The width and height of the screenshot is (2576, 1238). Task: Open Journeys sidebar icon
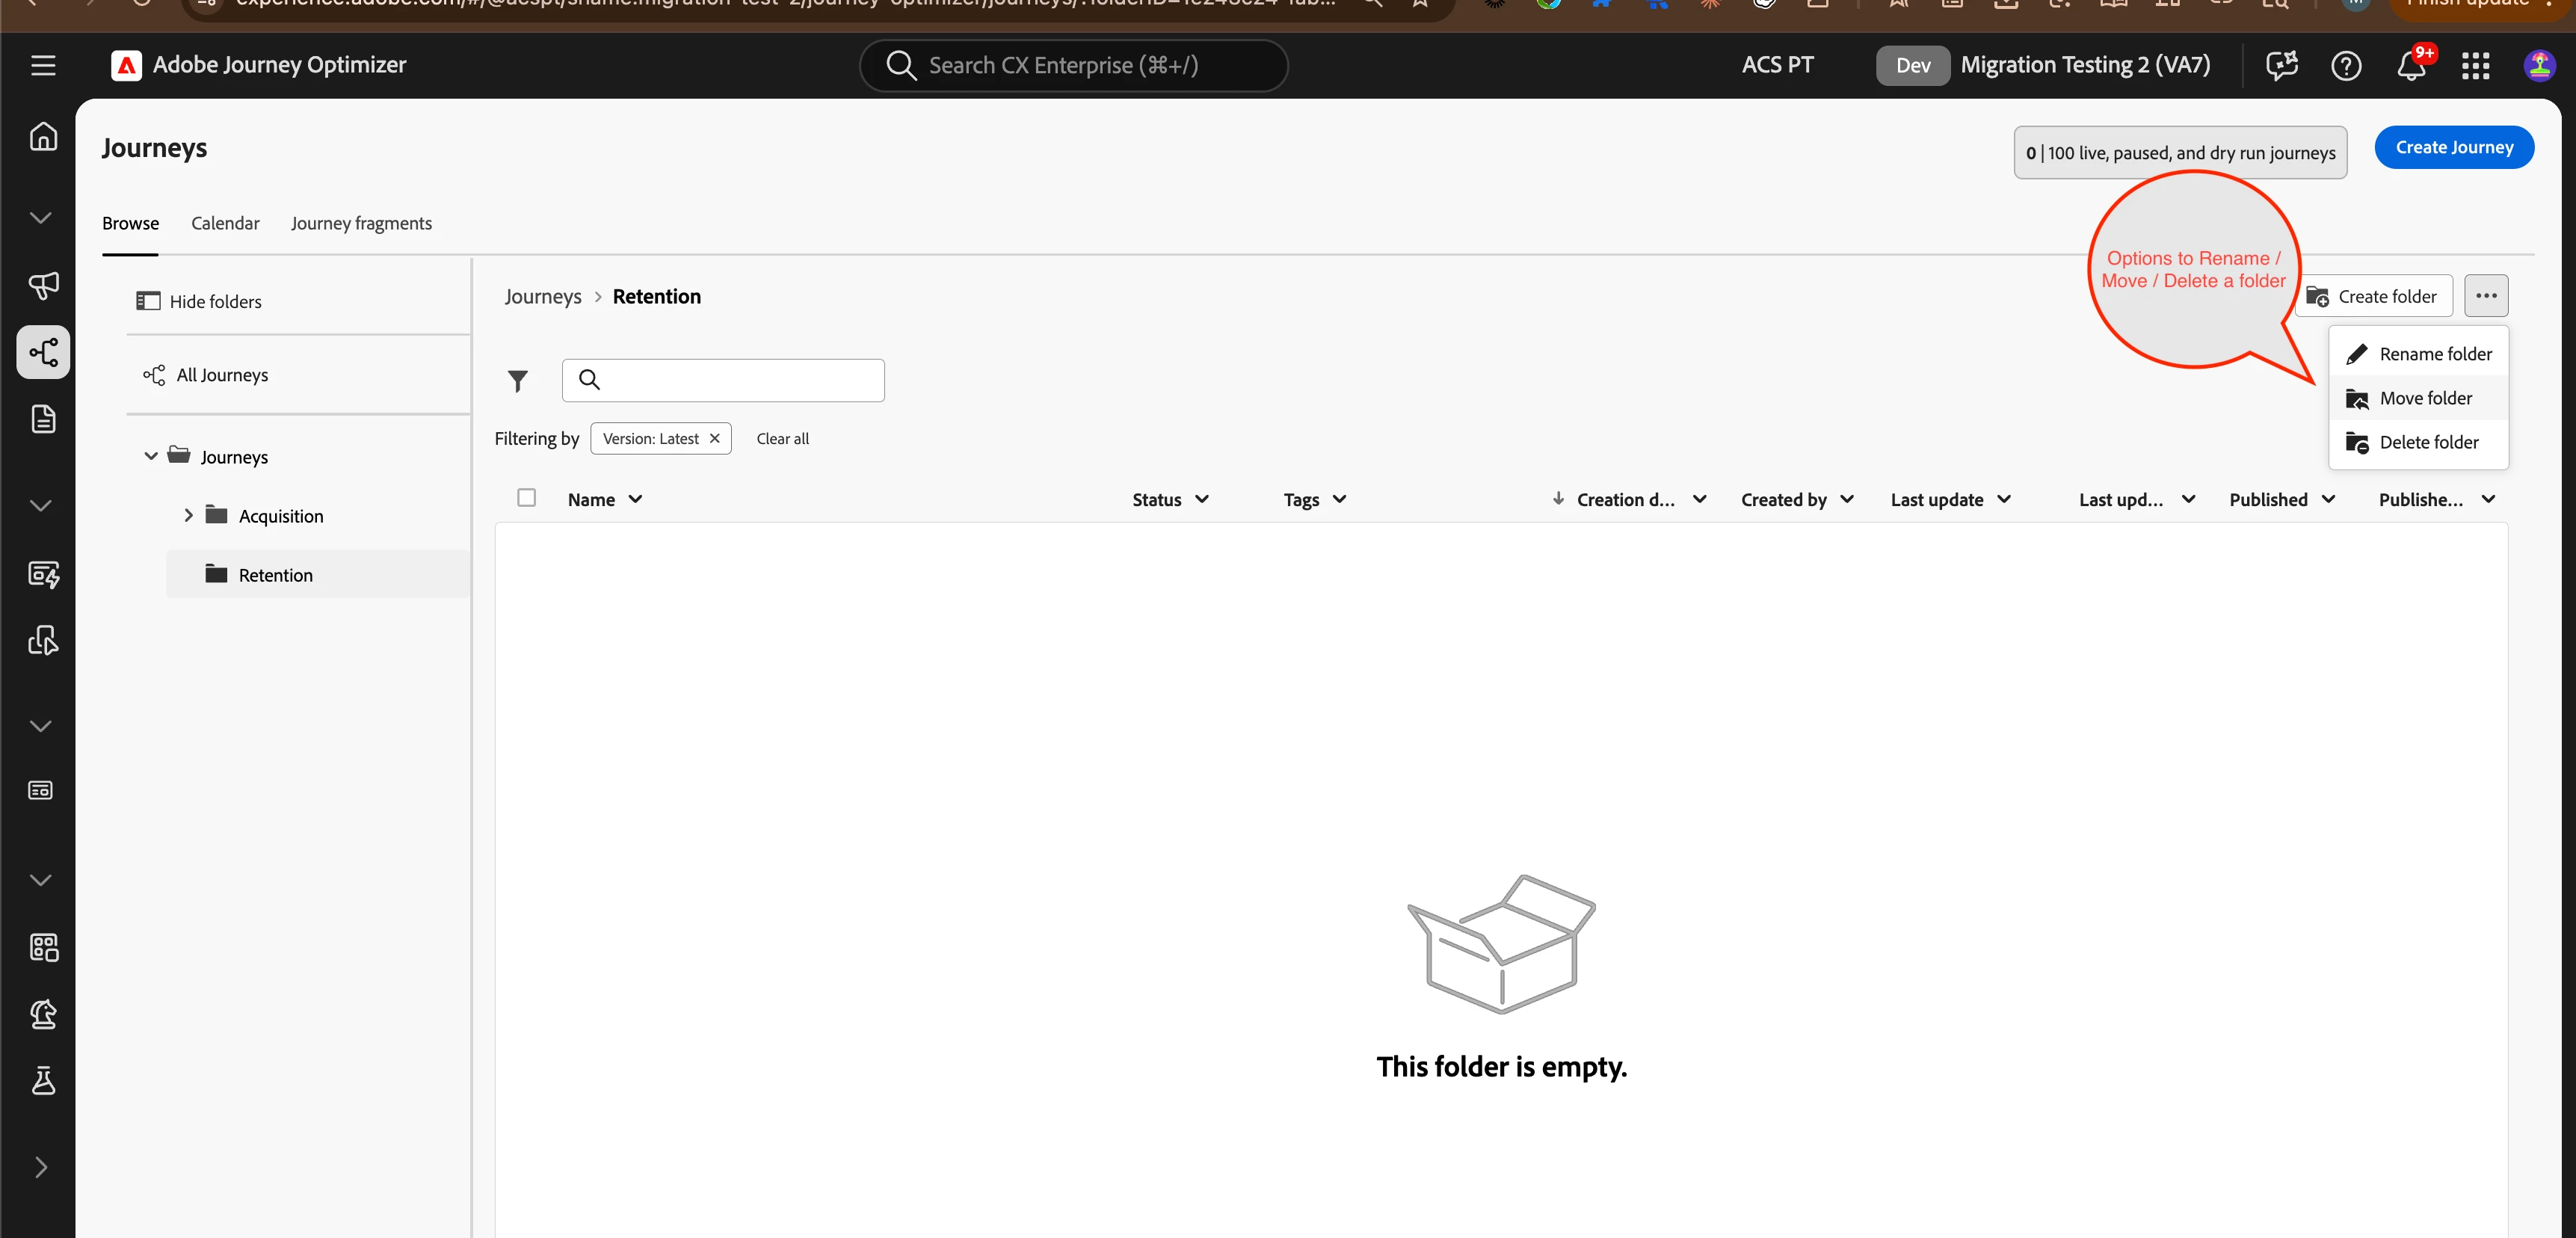(x=43, y=352)
